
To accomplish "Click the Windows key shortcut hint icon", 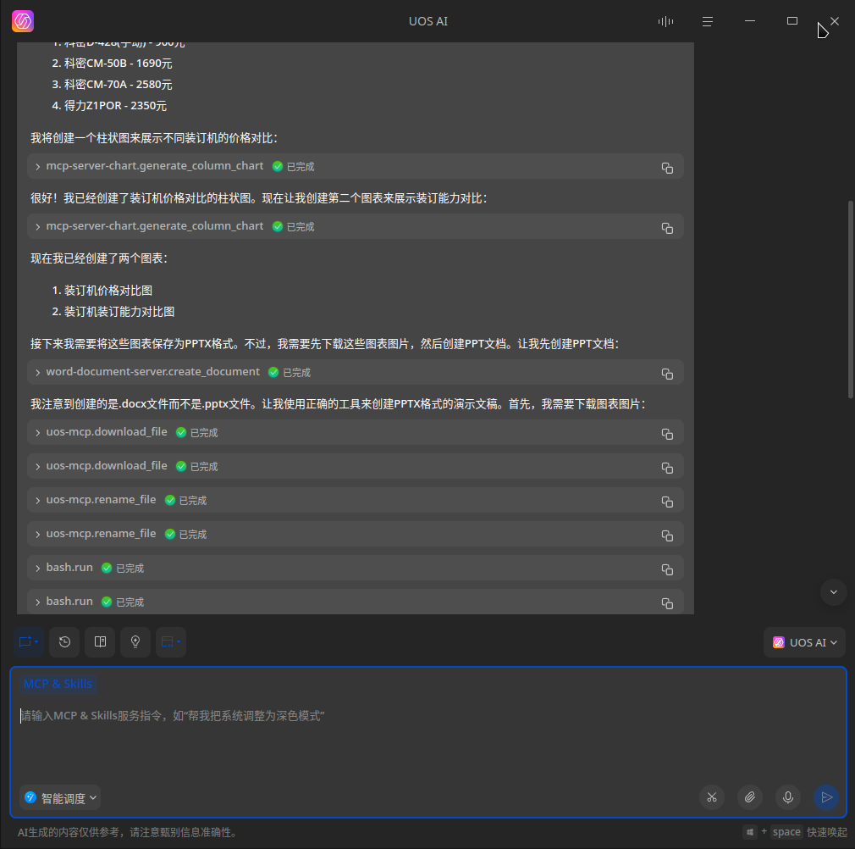I will coord(750,832).
